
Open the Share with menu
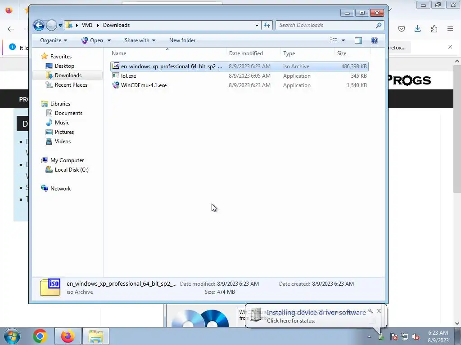[140, 40]
